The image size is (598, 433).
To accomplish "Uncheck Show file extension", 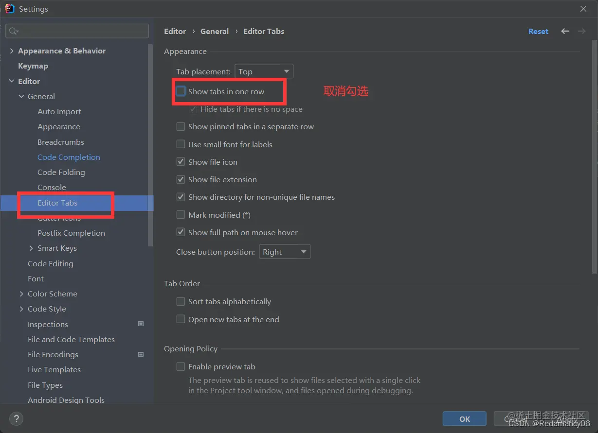I will pos(181,179).
